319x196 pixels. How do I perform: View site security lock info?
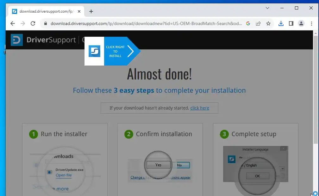coord(46,23)
